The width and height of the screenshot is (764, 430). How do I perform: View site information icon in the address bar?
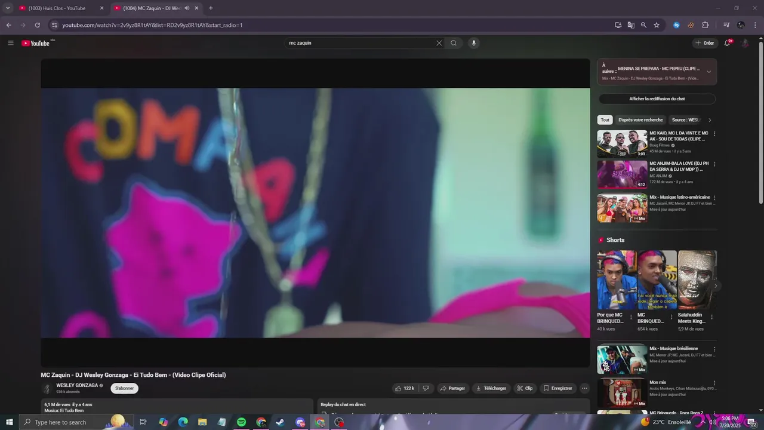click(54, 25)
